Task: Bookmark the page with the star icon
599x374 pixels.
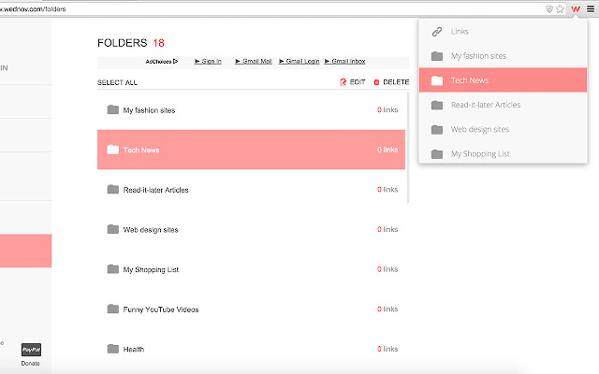Action: 561,8
